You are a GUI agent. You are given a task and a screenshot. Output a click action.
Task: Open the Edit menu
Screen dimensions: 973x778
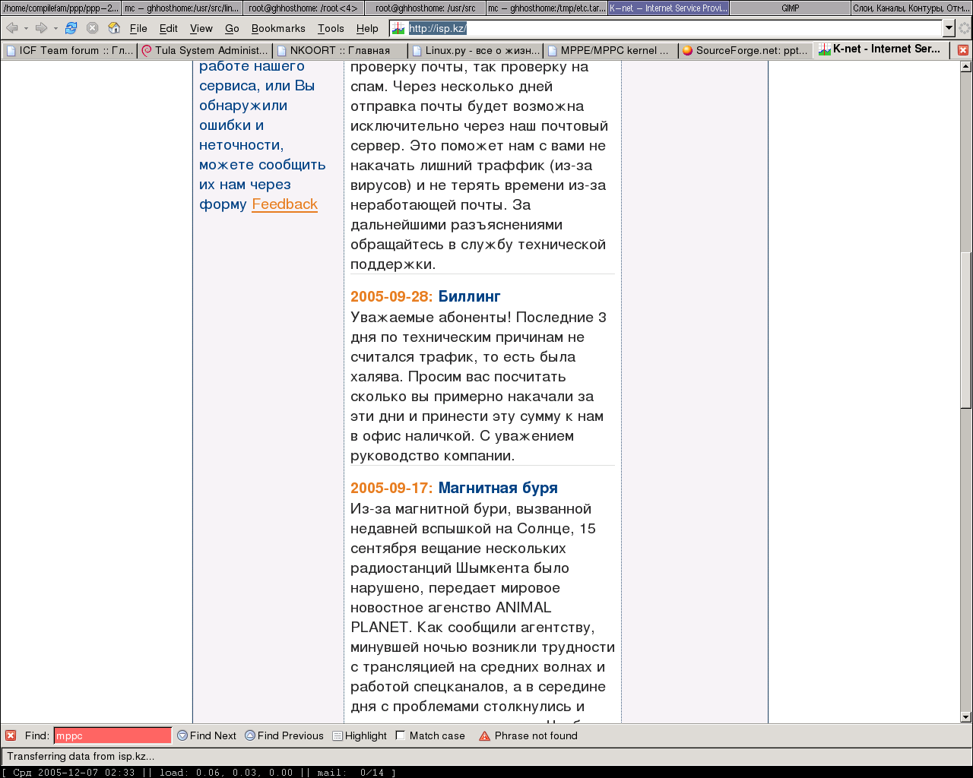(x=169, y=28)
